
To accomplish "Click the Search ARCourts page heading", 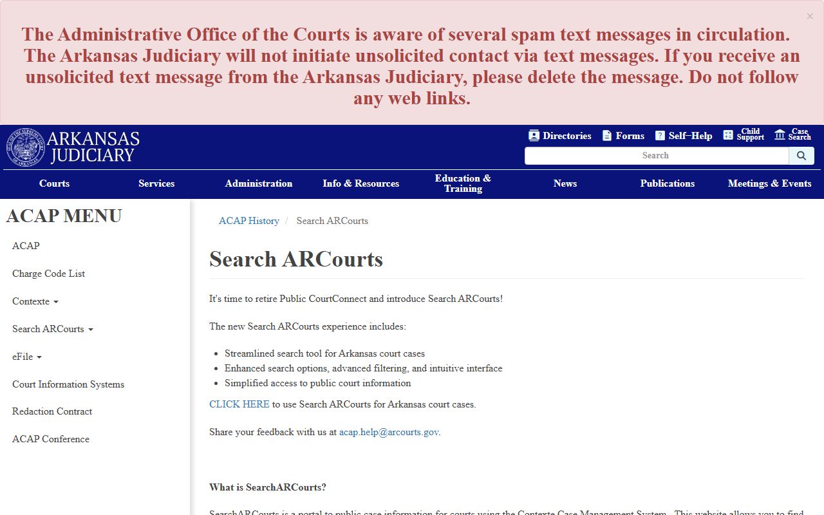I will point(296,259).
